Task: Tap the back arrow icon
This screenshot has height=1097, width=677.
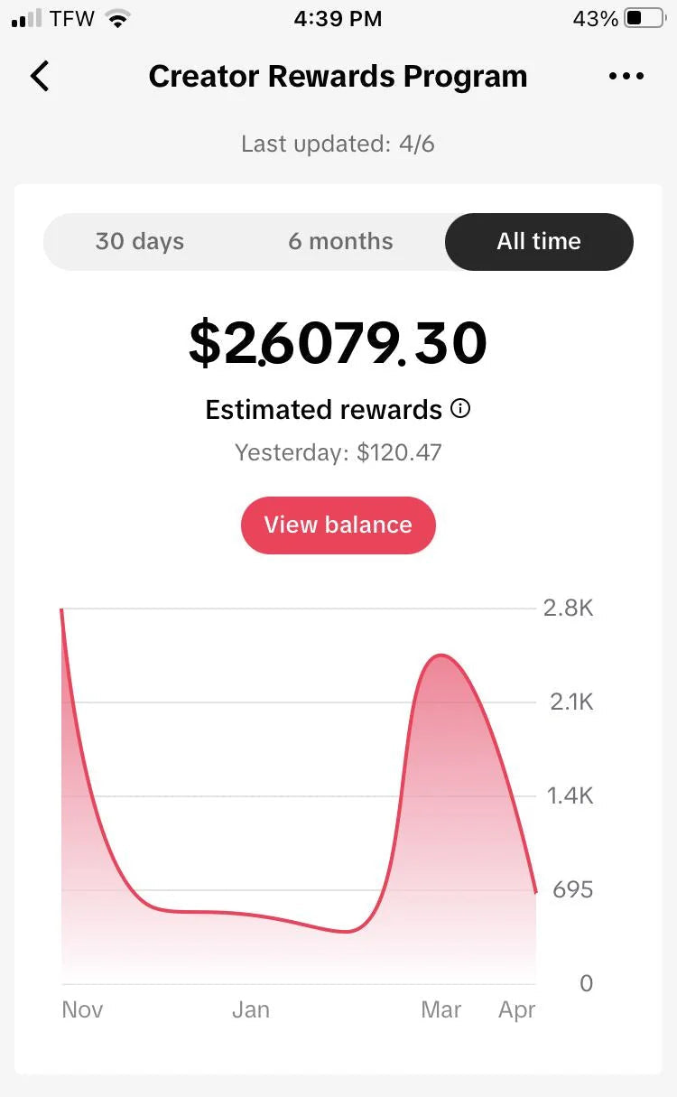Action: tap(40, 77)
